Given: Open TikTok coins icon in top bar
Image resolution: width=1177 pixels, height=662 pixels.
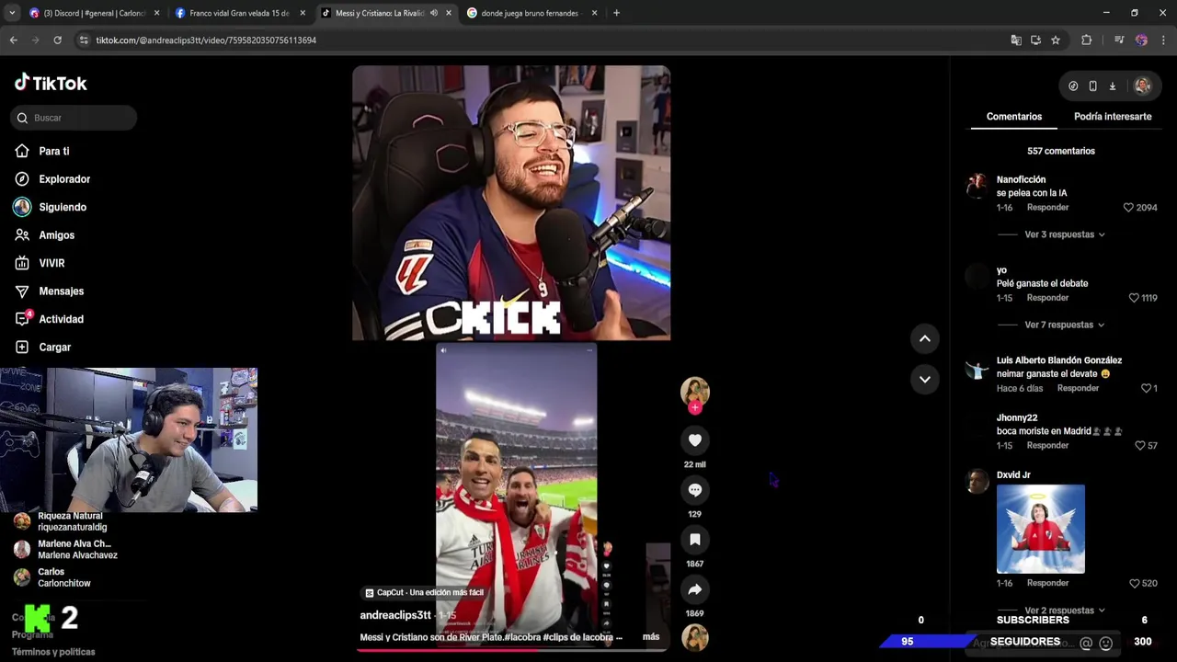Looking at the screenshot, I should (x=1073, y=86).
